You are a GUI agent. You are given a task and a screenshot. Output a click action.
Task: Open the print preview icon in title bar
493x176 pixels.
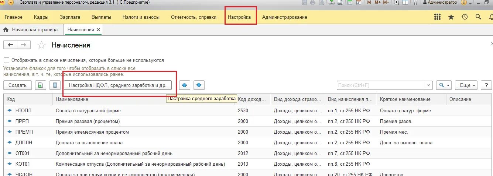[322, 2]
